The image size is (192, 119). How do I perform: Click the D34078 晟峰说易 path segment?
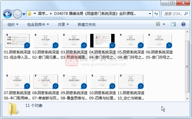click(95, 13)
